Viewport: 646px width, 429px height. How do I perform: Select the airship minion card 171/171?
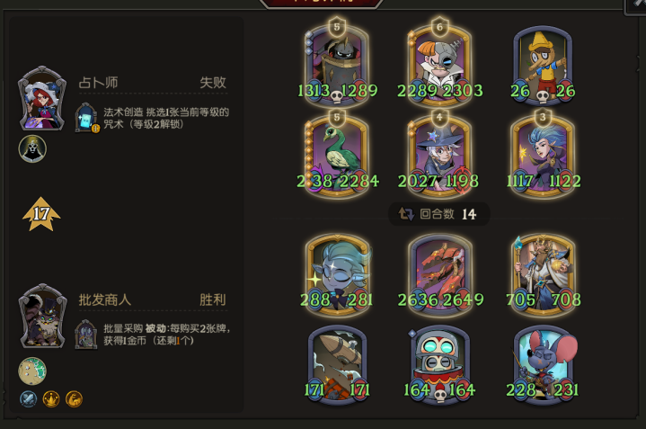pos(337,365)
